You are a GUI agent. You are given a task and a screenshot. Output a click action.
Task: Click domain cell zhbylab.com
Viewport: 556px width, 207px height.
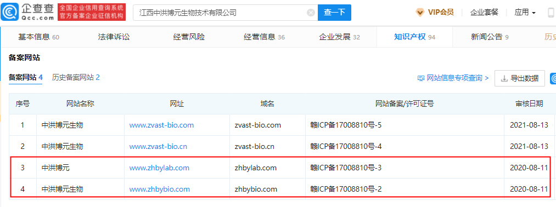(255, 168)
